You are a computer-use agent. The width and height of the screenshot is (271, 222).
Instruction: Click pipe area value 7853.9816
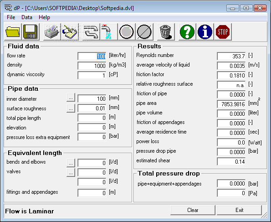point(231,104)
